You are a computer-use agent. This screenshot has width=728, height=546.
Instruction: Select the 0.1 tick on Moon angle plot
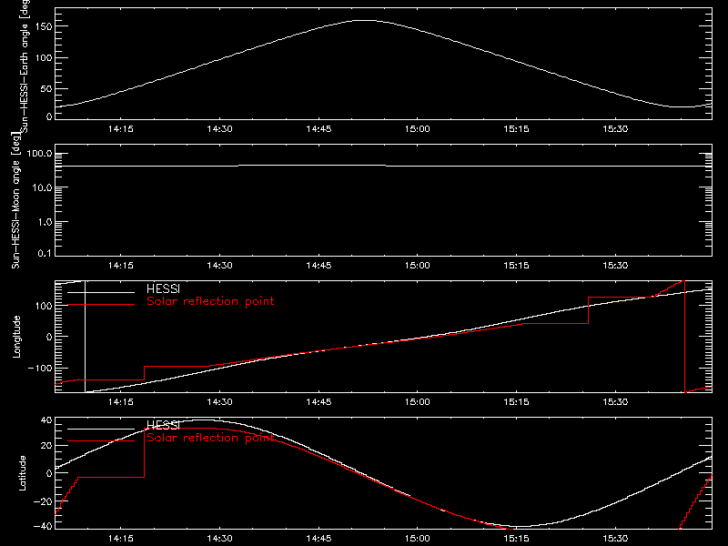(x=45, y=253)
